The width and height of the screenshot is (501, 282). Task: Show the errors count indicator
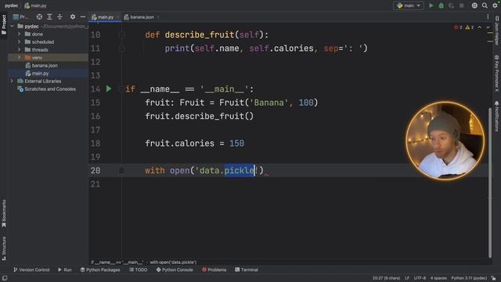458,27
